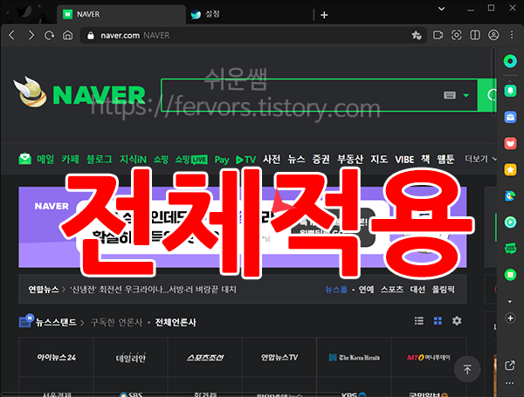Open 웹툰 menu item
This screenshot has width=524, height=397.
[x=445, y=160]
